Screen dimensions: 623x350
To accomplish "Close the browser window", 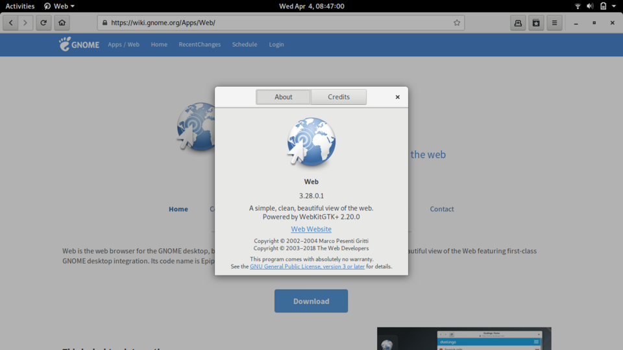I will (x=612, y=23).
